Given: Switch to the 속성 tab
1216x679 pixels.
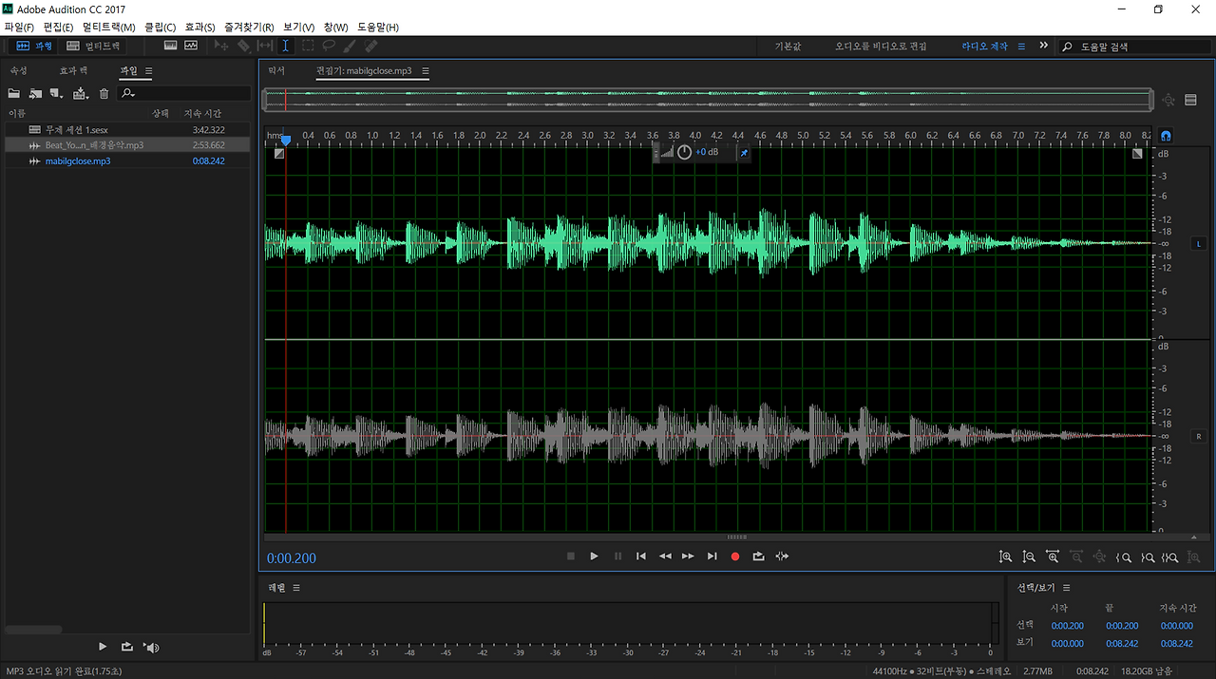Looking at the screenshot, I should [19, 71].
